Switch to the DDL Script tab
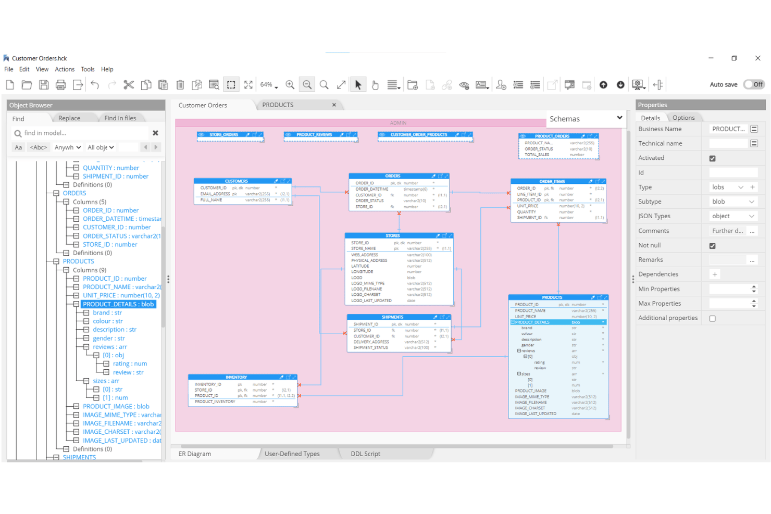This screenshot has width=771, height=514. (x=365, y=454)
